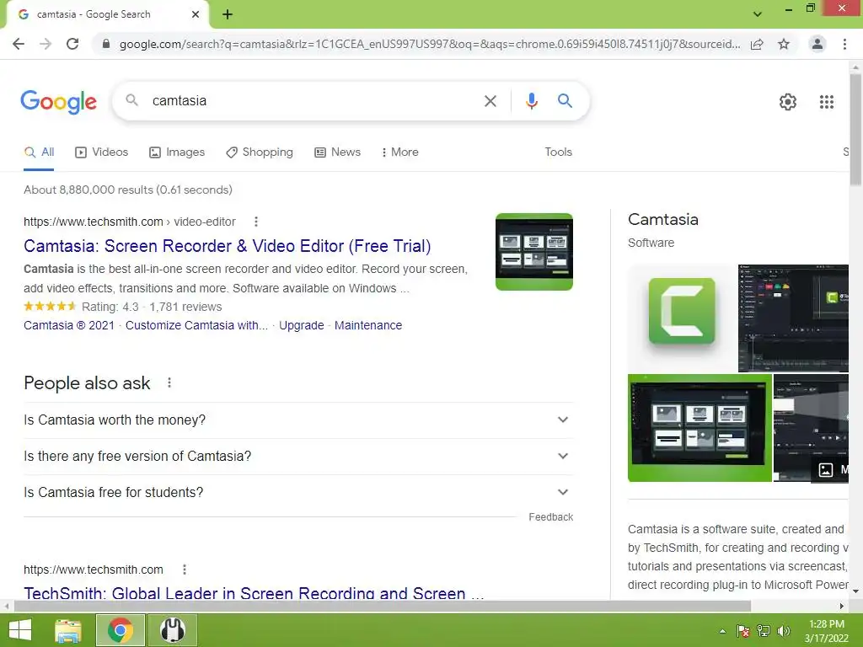Click techsmith.com › video-editor URL text
Screen dimensions: 863x647
point(129,222)
